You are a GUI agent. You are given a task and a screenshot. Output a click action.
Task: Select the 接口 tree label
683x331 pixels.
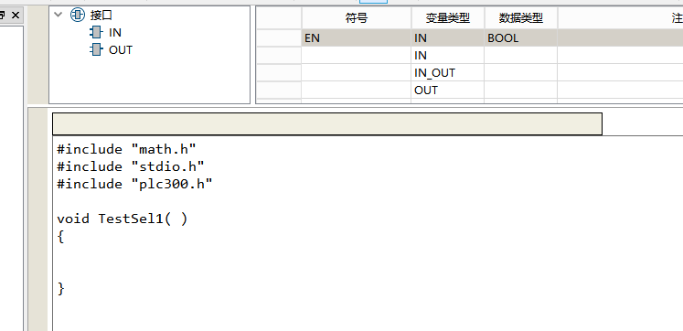pos(101,16)
